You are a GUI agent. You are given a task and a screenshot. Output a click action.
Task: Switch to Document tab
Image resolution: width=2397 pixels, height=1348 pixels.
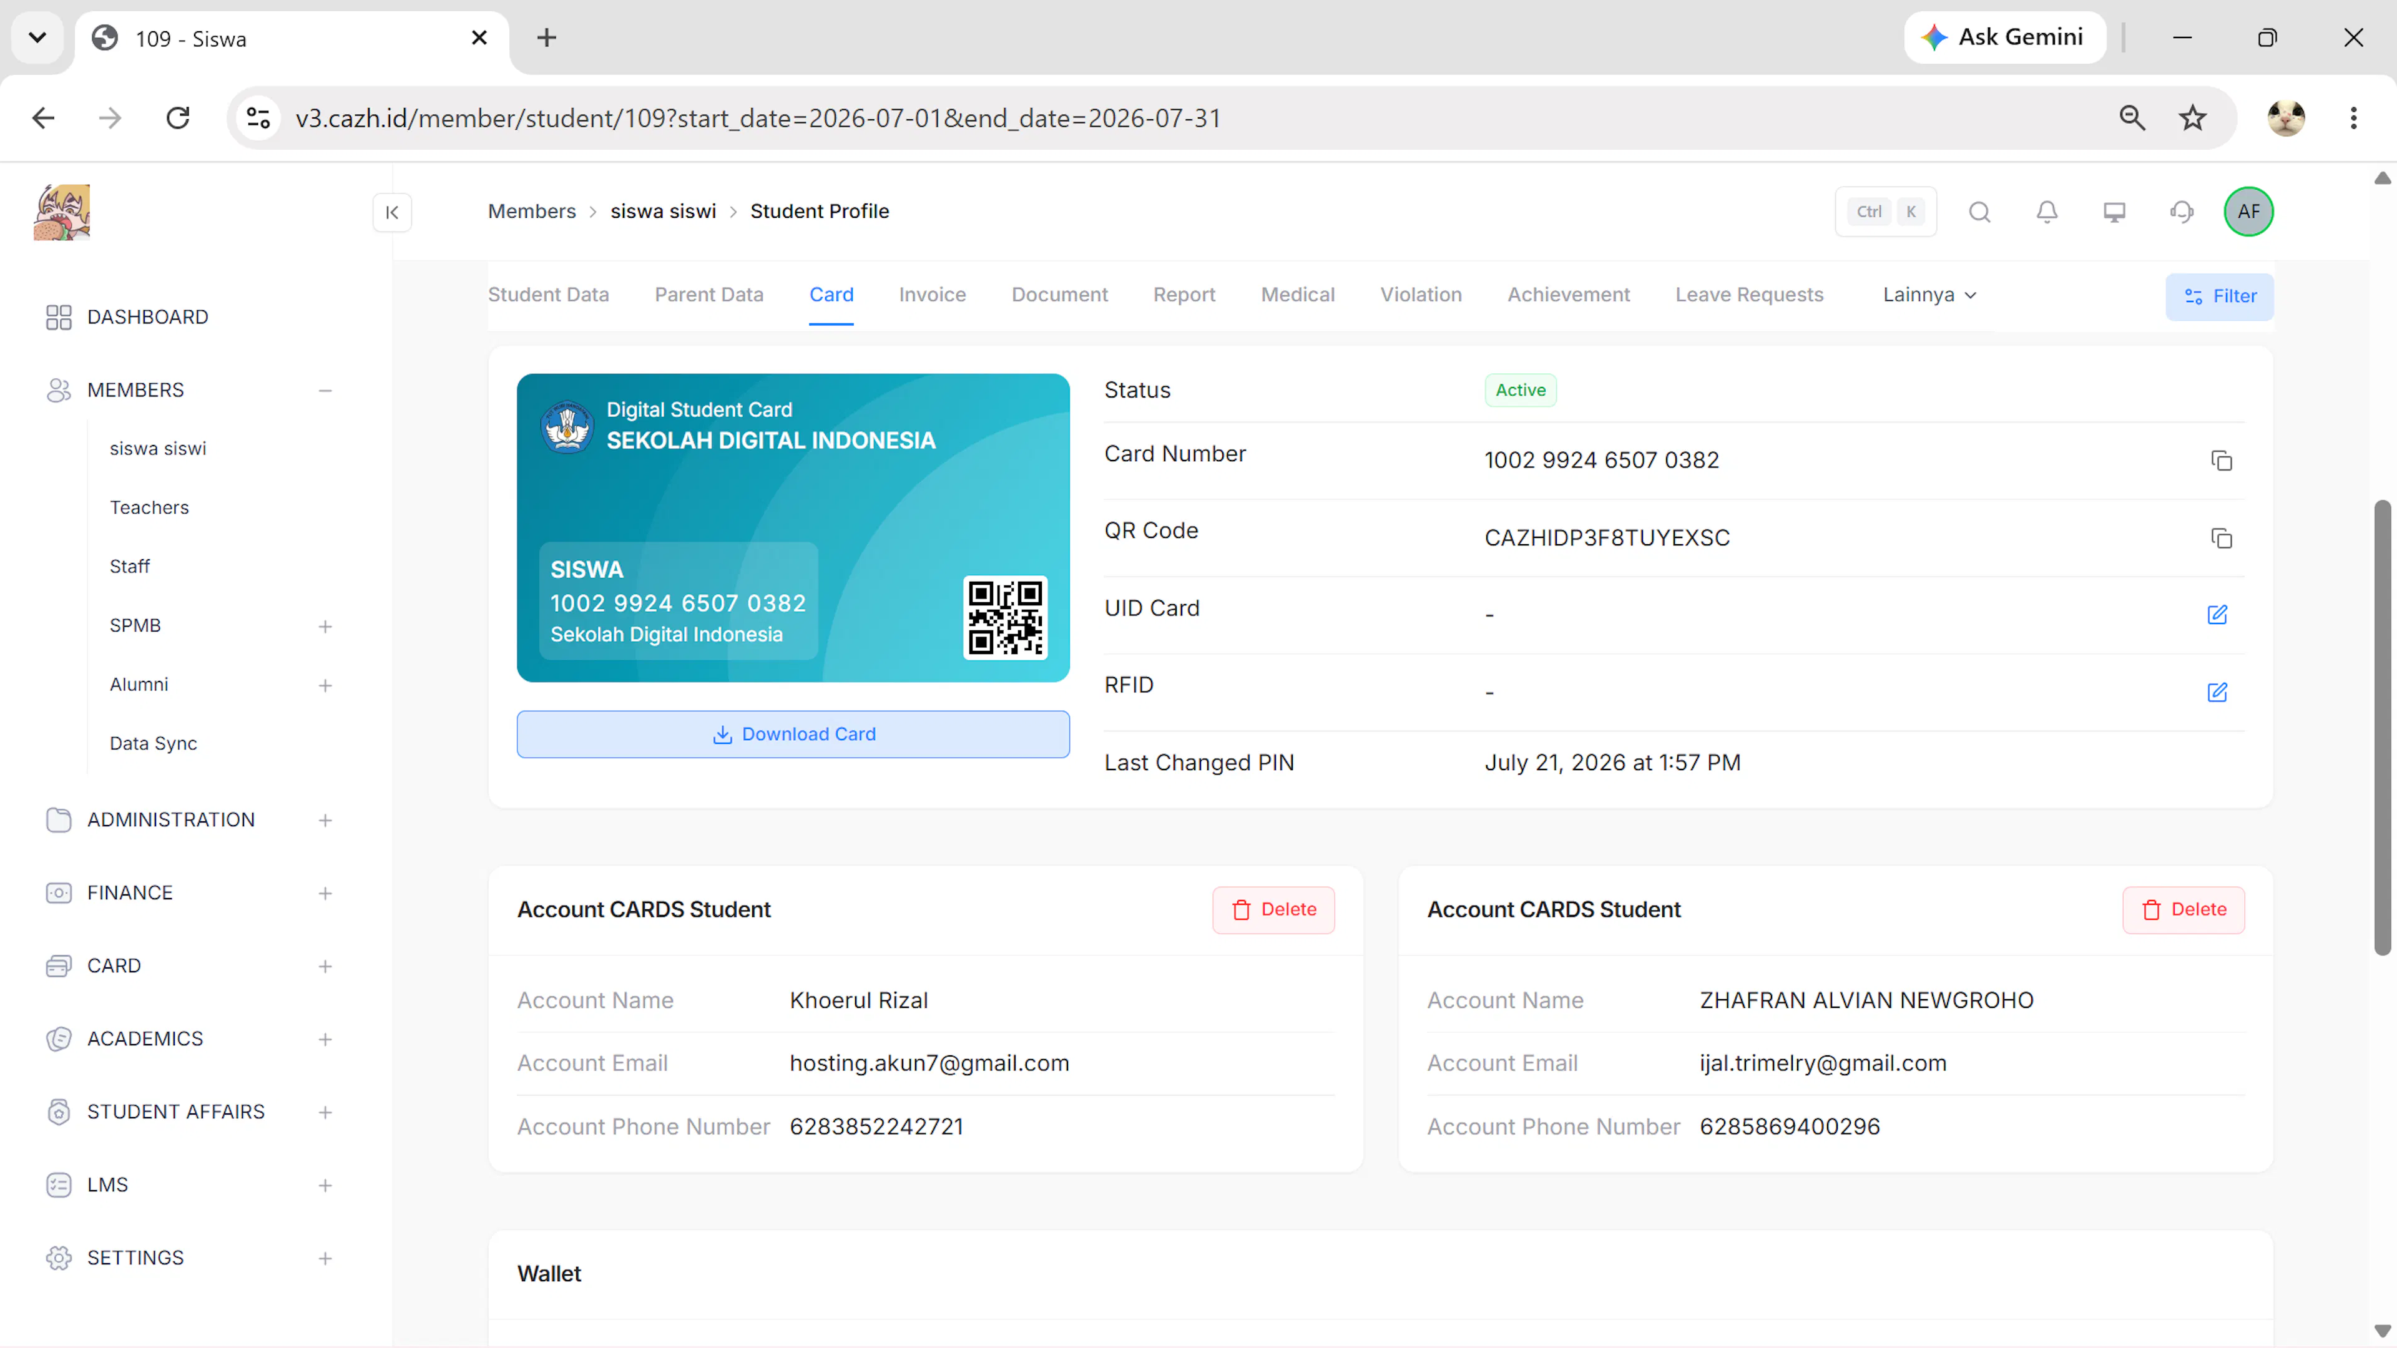(1060, 295)
